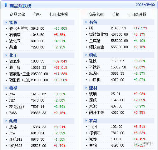Click 柴油 price 7293.60
The width and height of the screenshot is (158, 150).
(x=37, y=47)
